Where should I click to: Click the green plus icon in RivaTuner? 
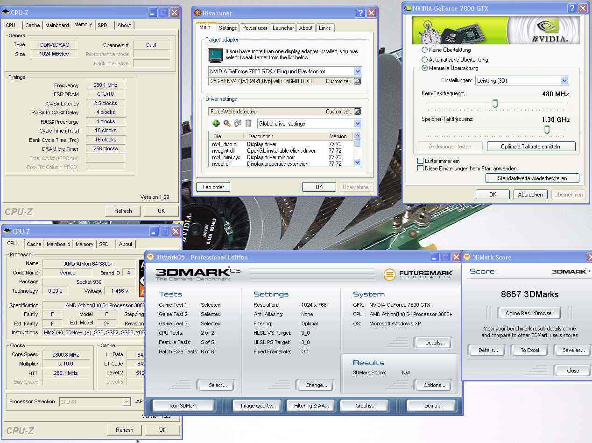pyautogui.click(x=216, y=123)
